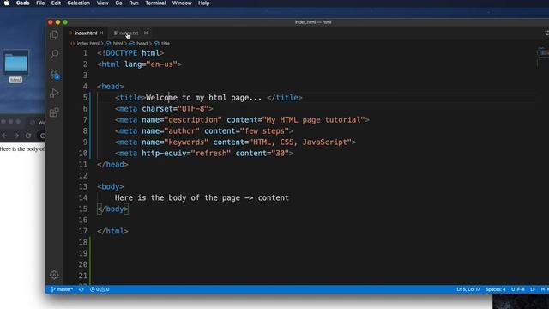The image size is (549, 309).
Task: Click index.html in the breadcrumb
Action: pyautogui.click(x=87, y=44)
